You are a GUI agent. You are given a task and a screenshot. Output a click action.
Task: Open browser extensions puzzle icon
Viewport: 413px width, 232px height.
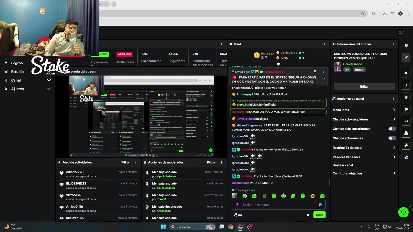(x=373, y=14)
